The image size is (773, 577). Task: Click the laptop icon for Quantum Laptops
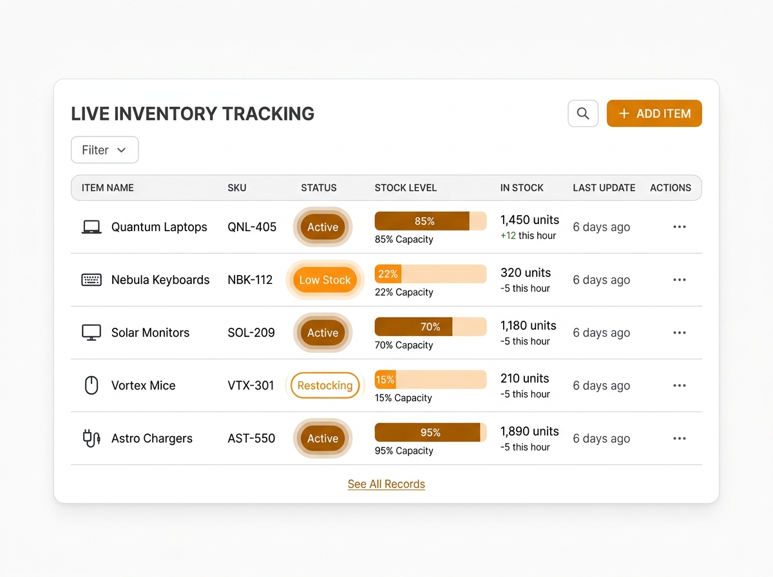91,227
